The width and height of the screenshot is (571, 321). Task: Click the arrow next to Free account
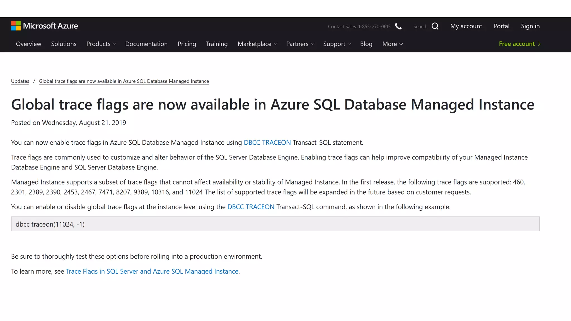tap(539, 44)
